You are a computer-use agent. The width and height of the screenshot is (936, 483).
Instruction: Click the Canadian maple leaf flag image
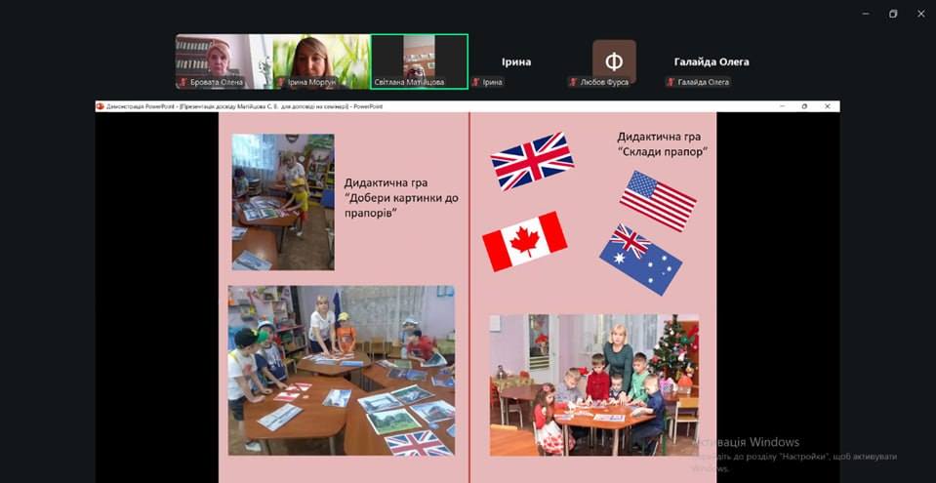coord(524,241)
